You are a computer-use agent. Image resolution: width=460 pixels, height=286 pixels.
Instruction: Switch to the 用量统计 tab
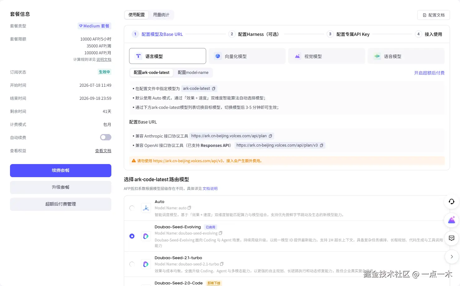click(161, 15)
